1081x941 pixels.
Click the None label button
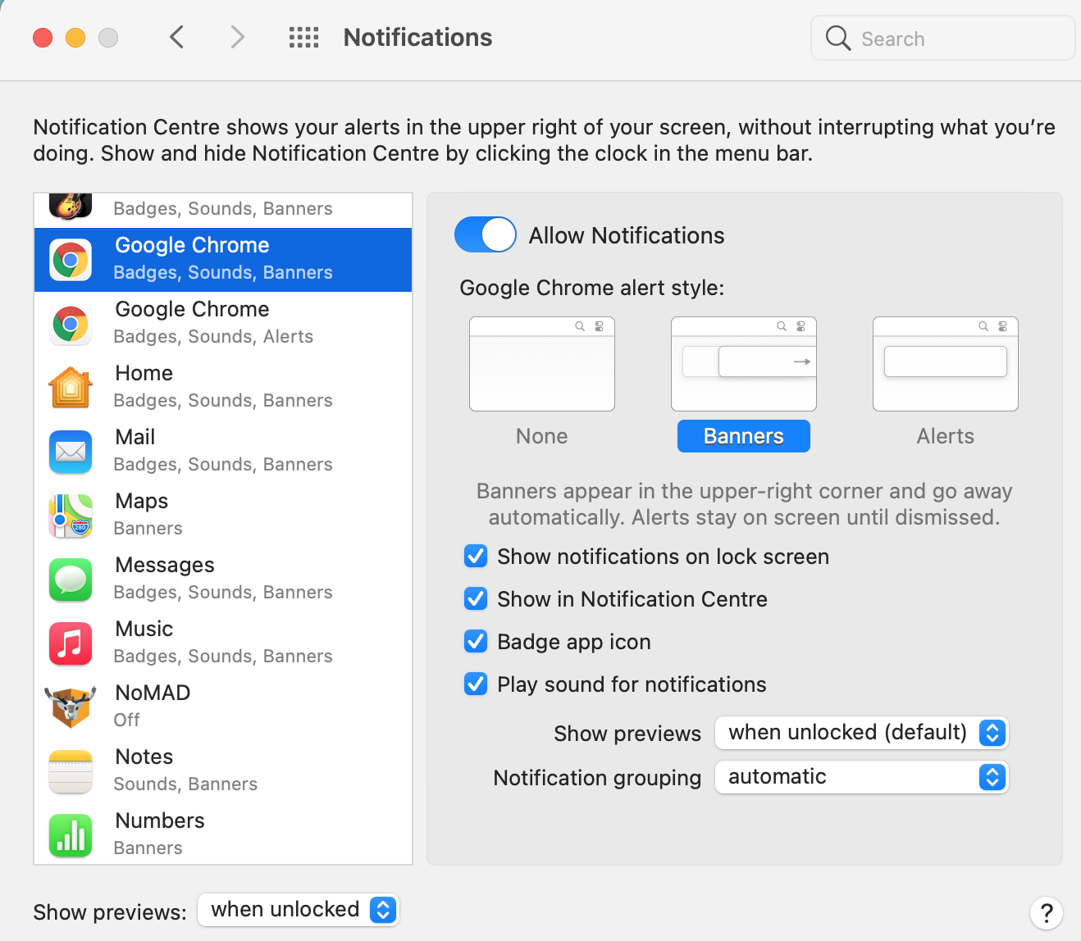tap(542, 436)
